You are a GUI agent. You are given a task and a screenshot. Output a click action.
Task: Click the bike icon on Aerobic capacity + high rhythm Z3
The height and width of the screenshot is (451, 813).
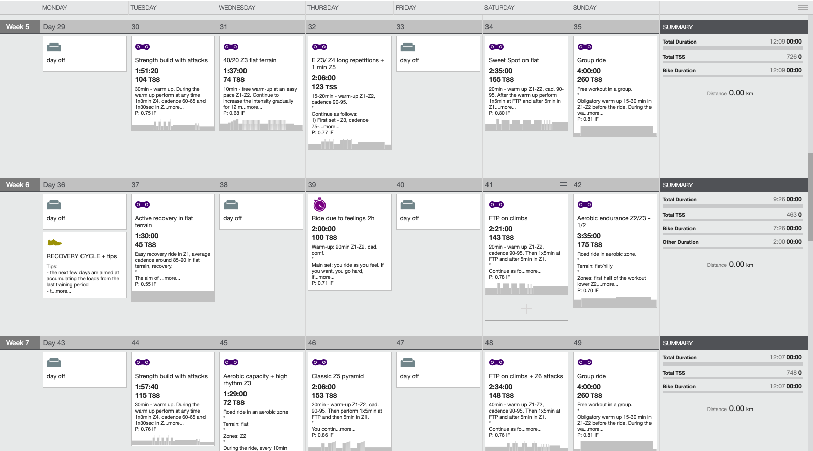pos(231,362)
